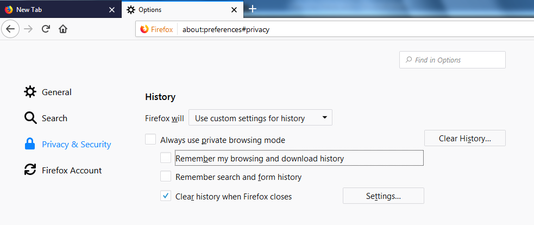534x225 pixels.
Task: Click the Clear History button
Action: (465, 138)
